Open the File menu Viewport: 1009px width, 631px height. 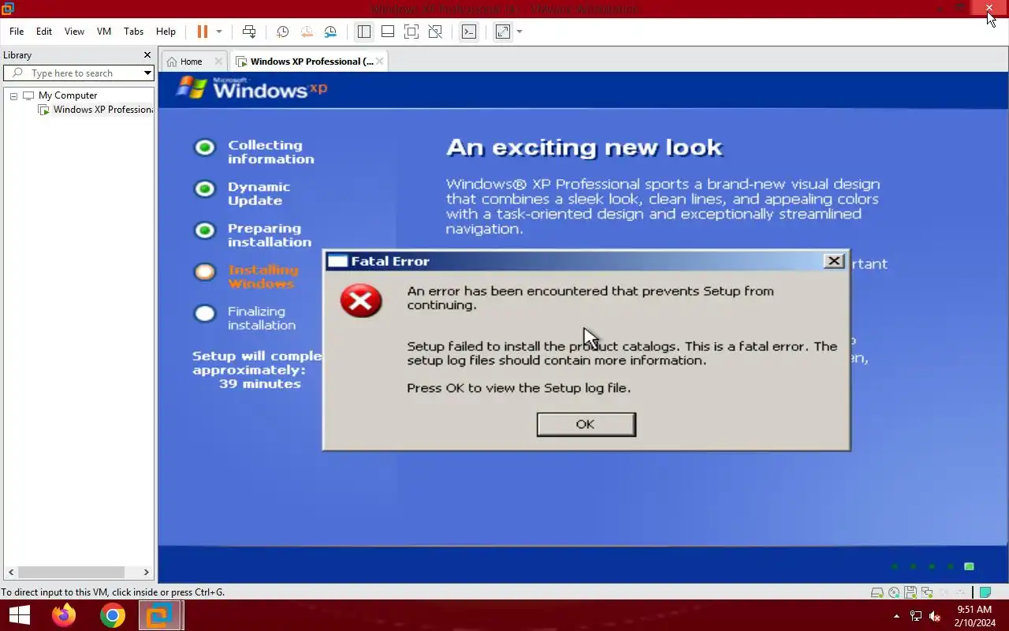(17, 32)
